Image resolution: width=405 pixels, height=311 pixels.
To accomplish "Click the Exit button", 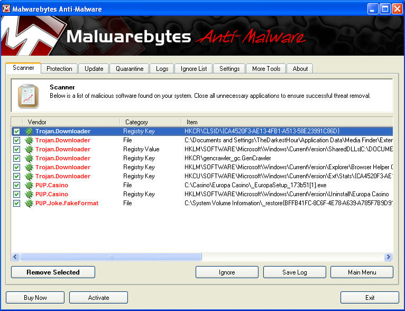I will coord(370,298).
